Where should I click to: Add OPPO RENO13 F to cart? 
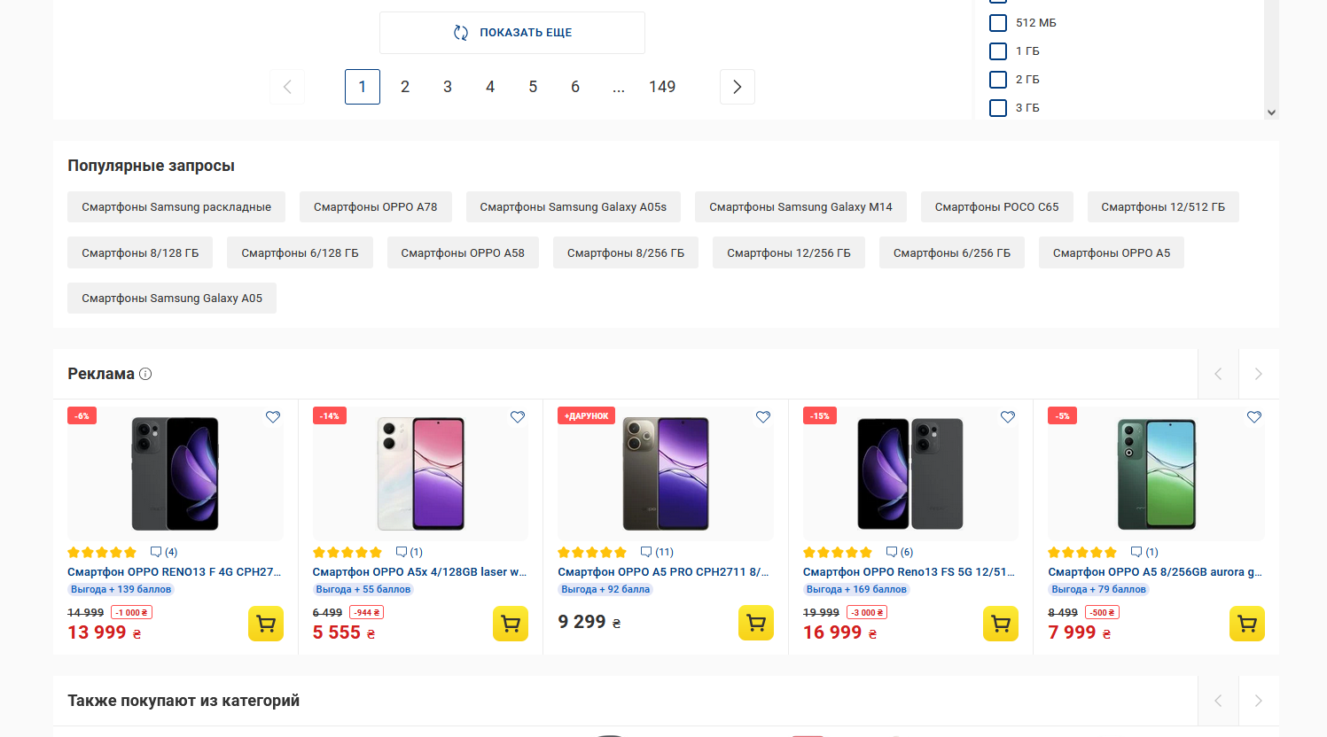click(x=265, y=624)
